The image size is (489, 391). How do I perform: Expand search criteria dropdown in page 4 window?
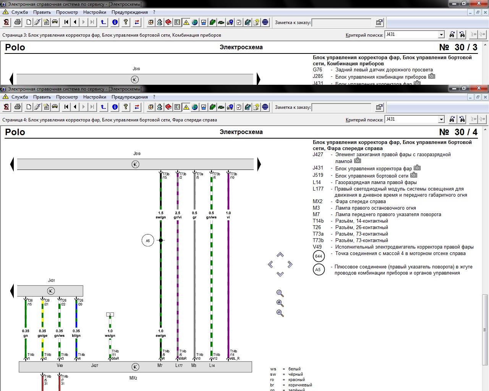[x=441, y=120]
